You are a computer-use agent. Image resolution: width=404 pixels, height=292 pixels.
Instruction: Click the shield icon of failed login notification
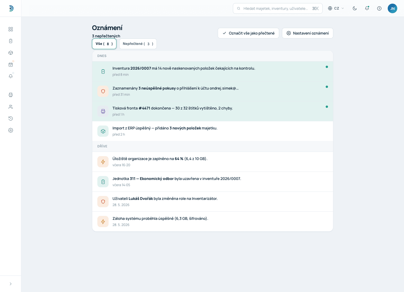click(103, 91)
